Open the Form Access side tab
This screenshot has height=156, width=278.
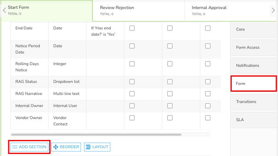coord(254,47)
